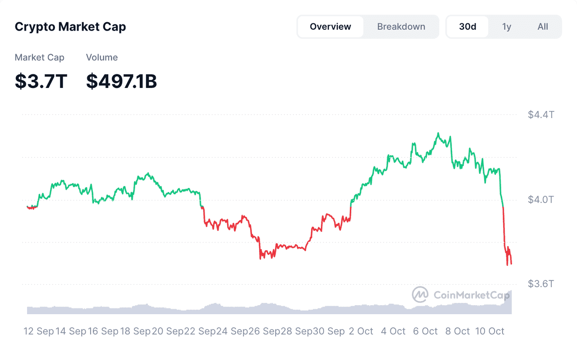577x348 pixels.
Task: Select the 30d time range
Action: click(x=467, y=27)
